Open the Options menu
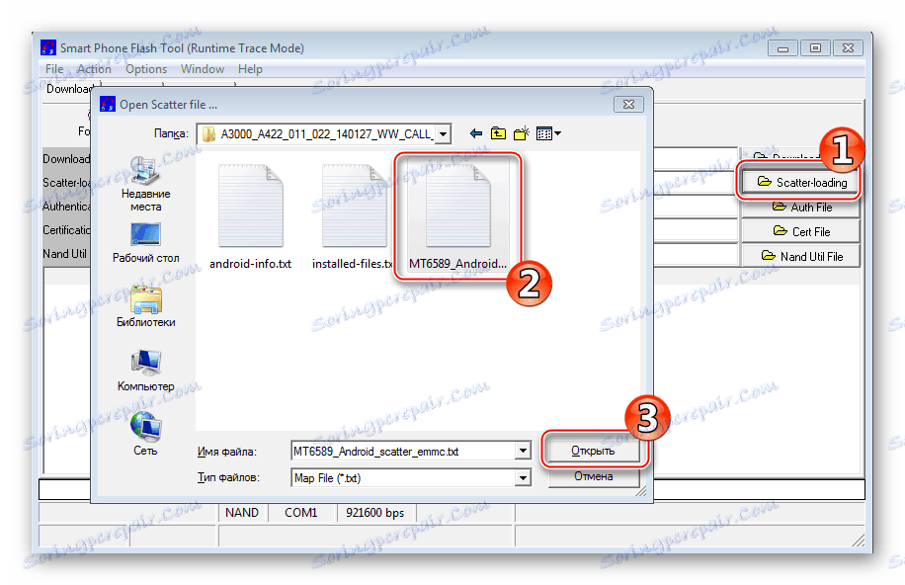 coord(146,69)
